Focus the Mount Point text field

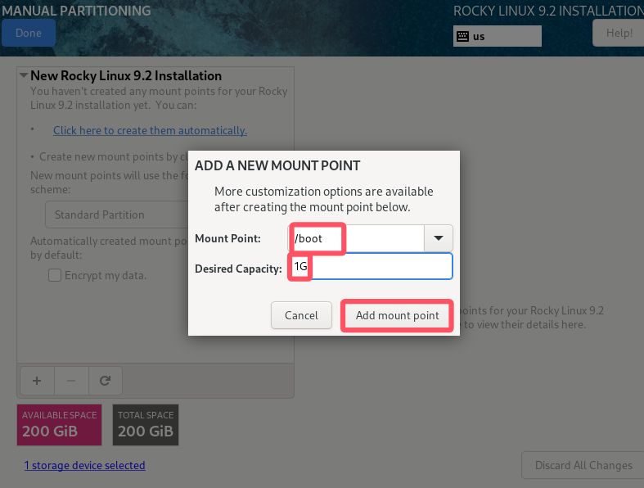(x=356, y=238)
